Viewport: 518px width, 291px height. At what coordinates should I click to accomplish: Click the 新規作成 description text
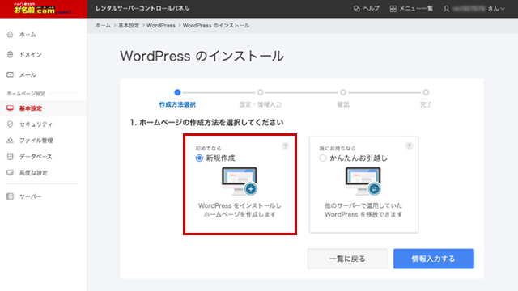(x=240, y=210)
